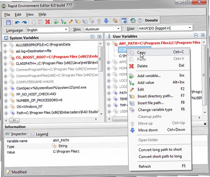The height and width of the screenshot is (177, 210).
Task: Select the FP_NO_HOST_CHECK=NO variable
Action: point(36,94)
